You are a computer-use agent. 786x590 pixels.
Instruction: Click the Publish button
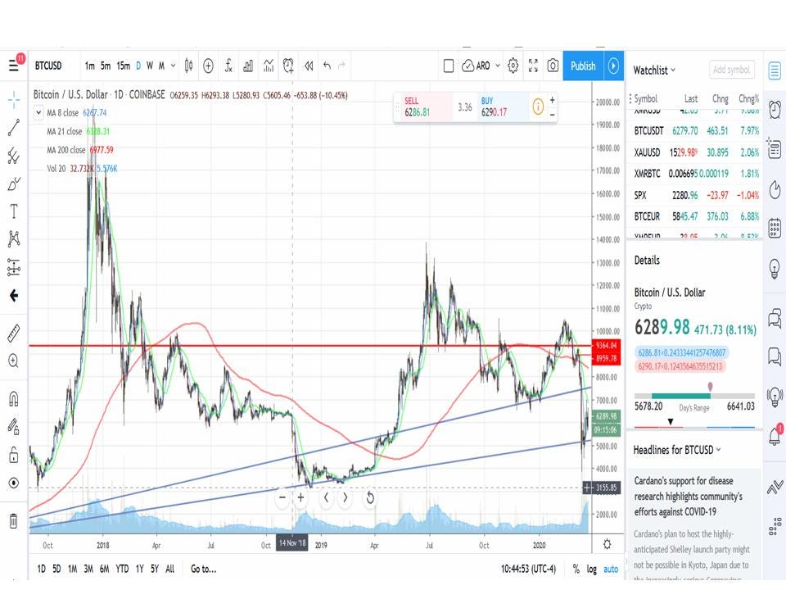583,66
